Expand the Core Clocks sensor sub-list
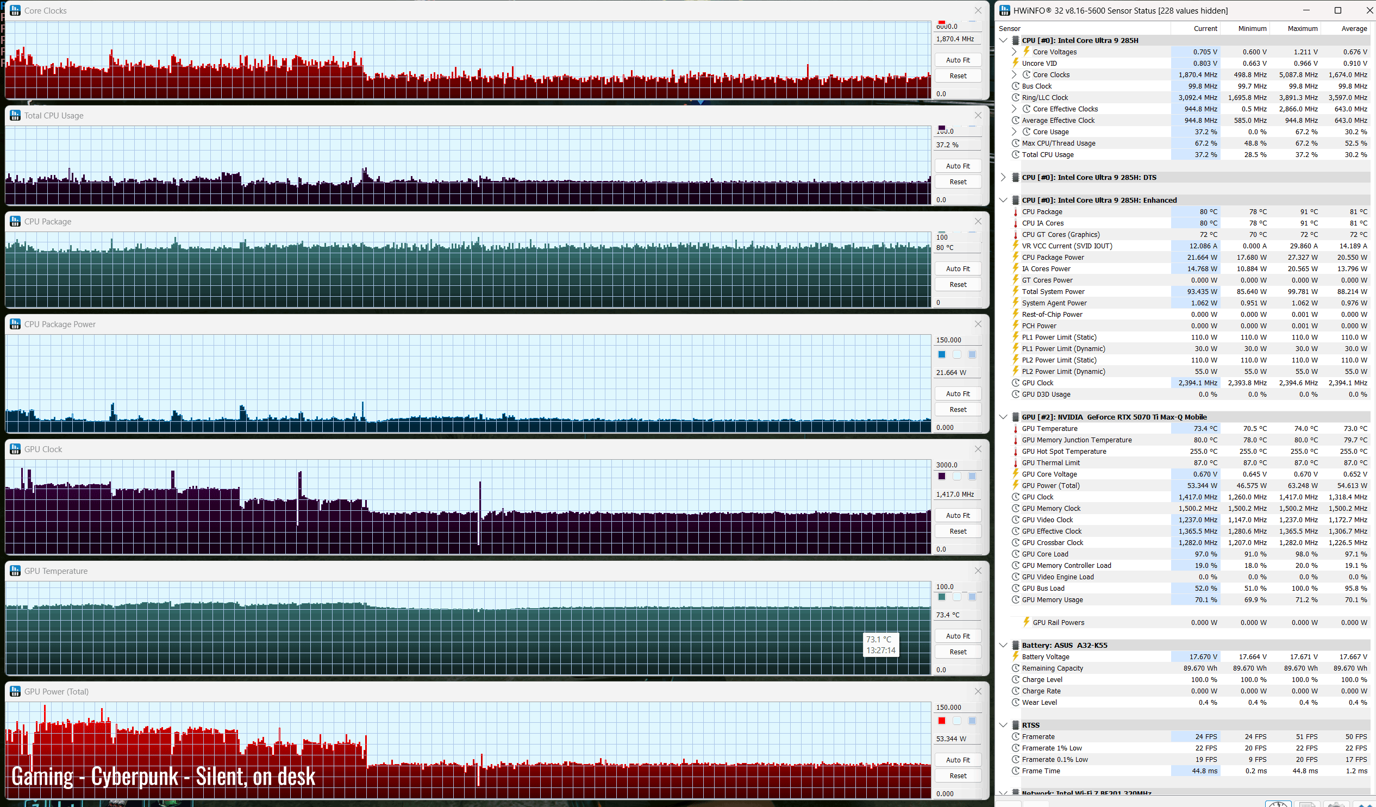The image size is (1376, 807). (x=1014, y=74)
